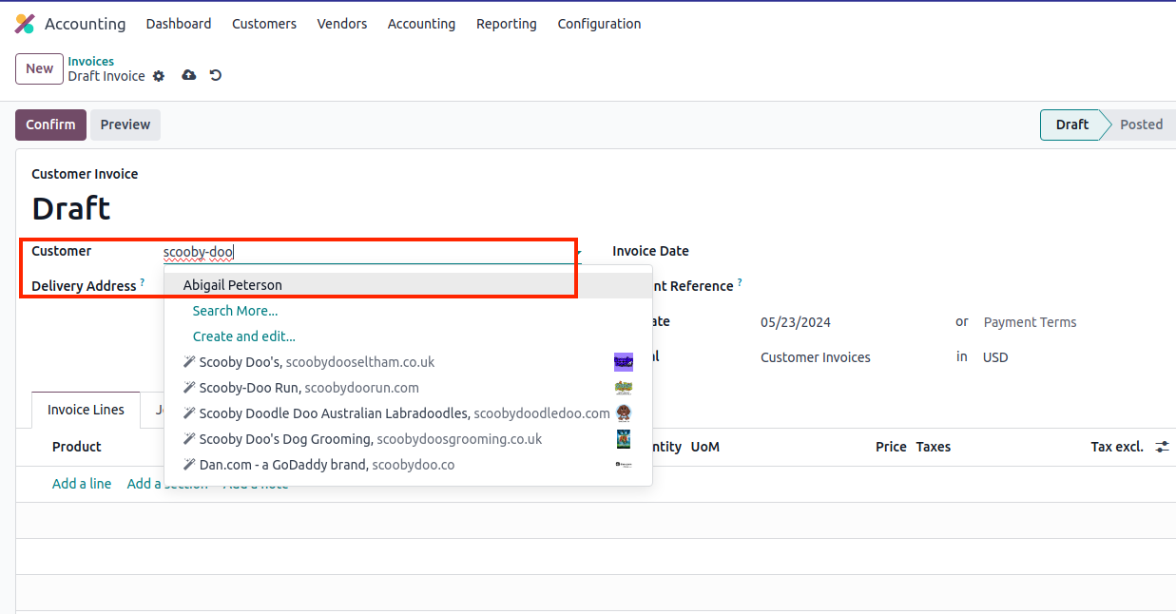Open the optional columns settings icon

click(1163, 447)
